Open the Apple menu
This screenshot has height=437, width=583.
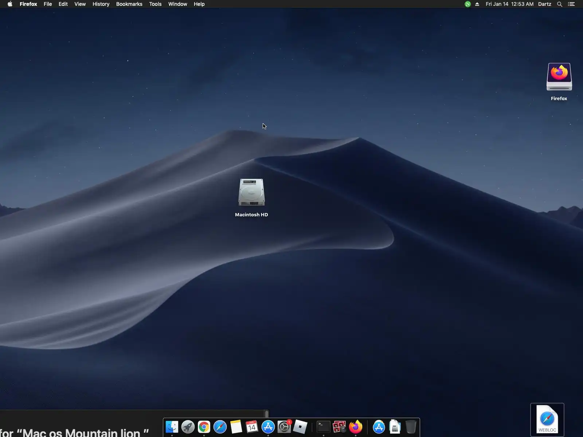click(x=10, y=4)
